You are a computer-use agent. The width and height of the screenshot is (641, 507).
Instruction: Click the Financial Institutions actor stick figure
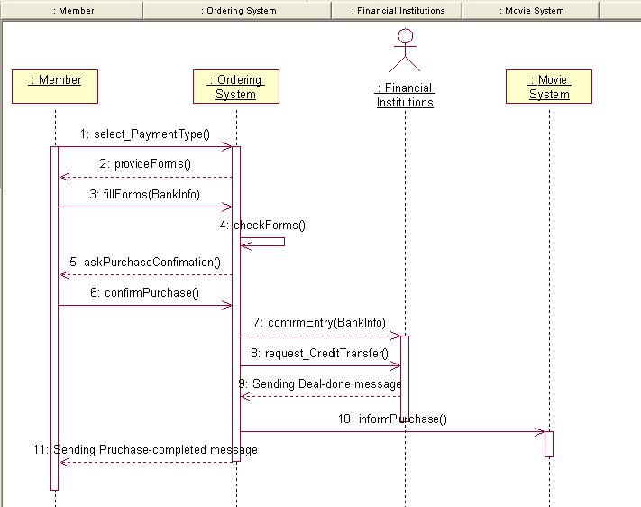pos(405,50)
